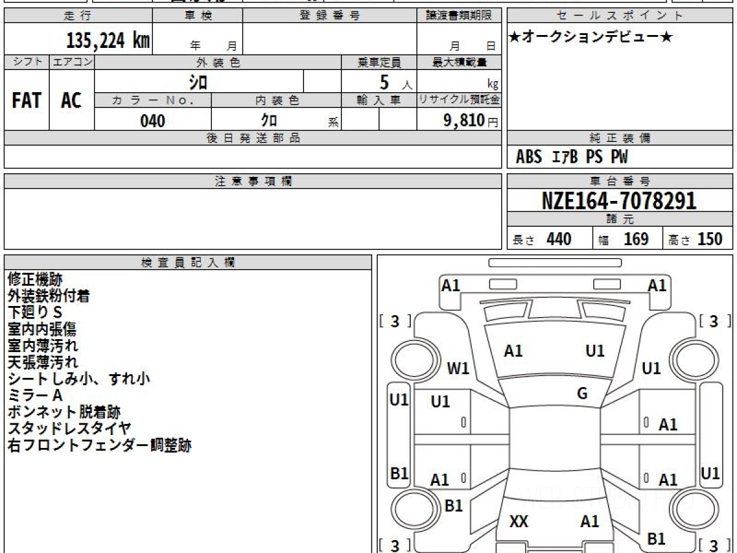Click the 内装色 header cell
The width and height of the screenshot is (737, 553).
pyautogui.click(x=276, y=101)
